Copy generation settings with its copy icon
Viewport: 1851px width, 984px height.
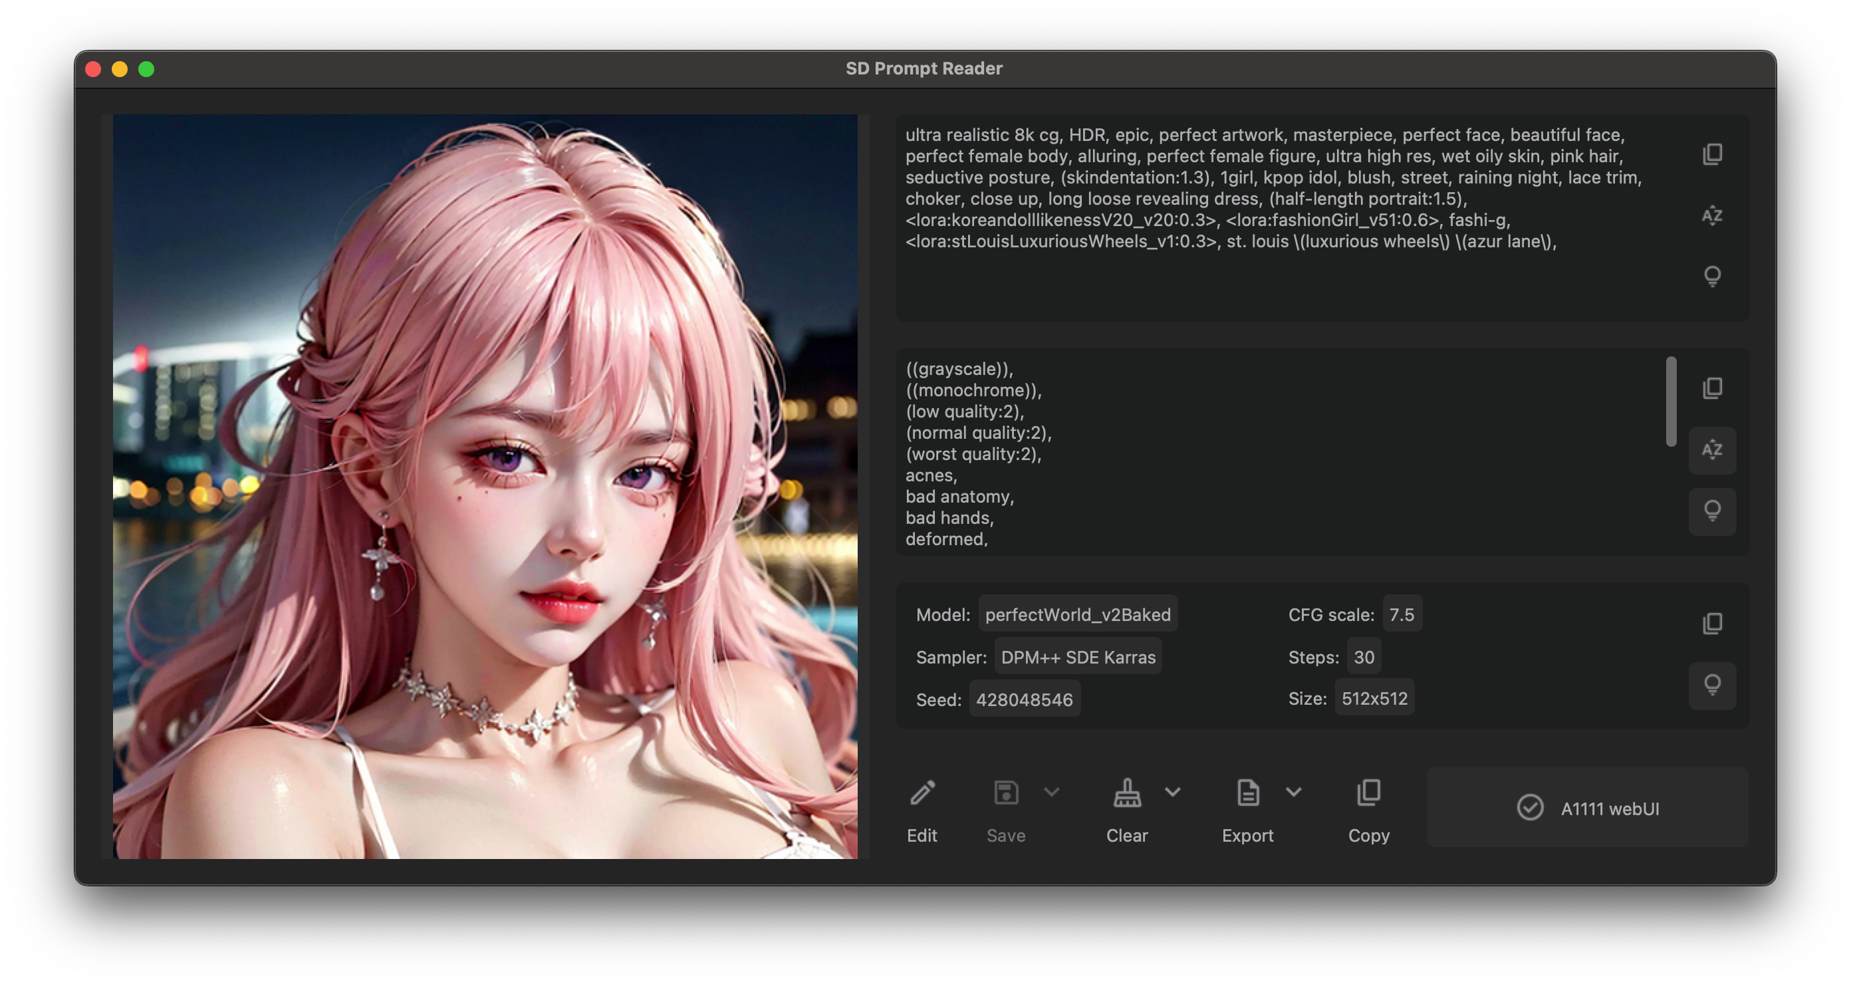click(x=1711, y=623)
